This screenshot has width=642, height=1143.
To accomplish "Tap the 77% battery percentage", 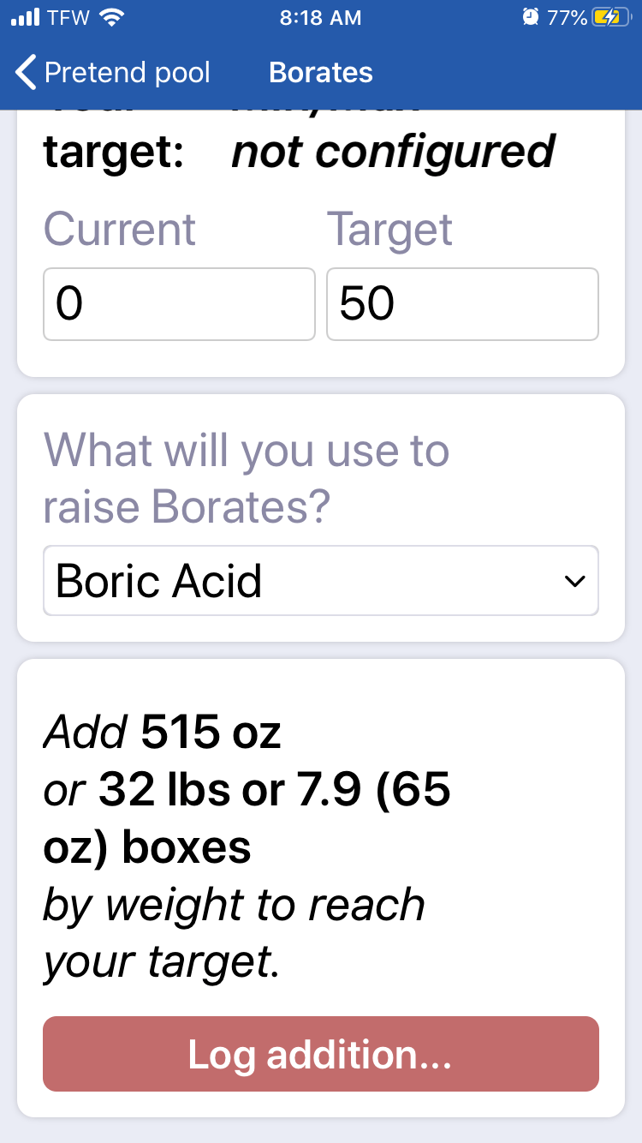I will coord(568,17).
